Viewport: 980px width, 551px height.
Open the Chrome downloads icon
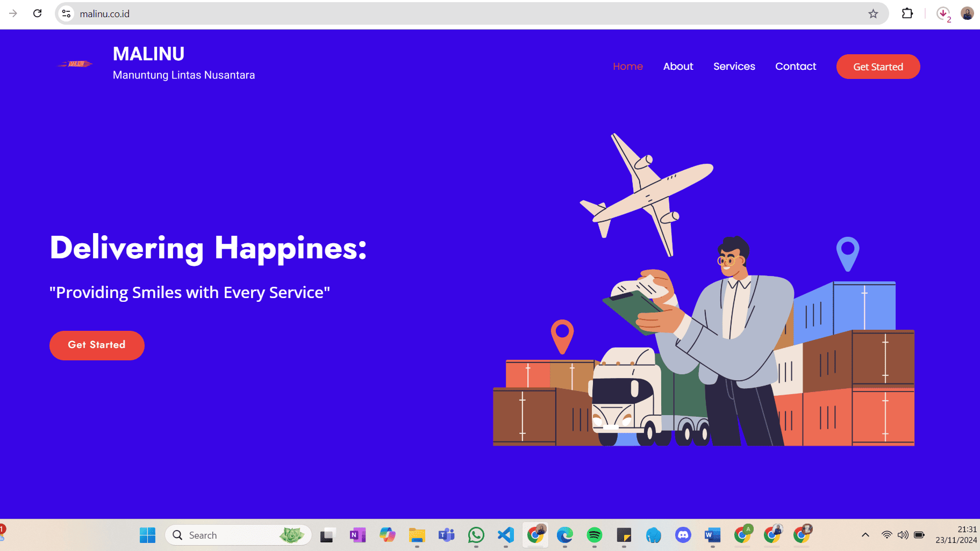pos(943,13)
